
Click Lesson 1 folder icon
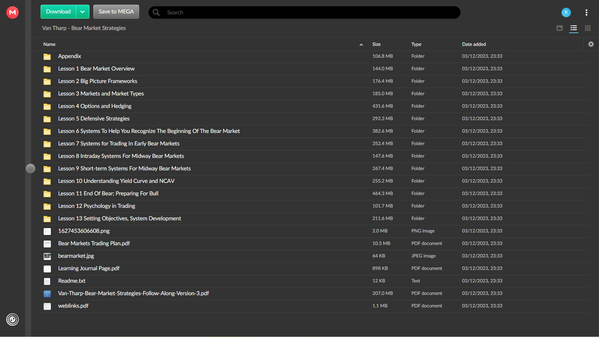(x=47, y=69)
